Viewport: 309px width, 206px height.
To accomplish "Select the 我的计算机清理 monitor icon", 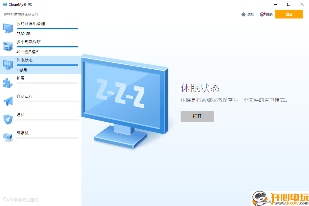I will pos(8,28).
